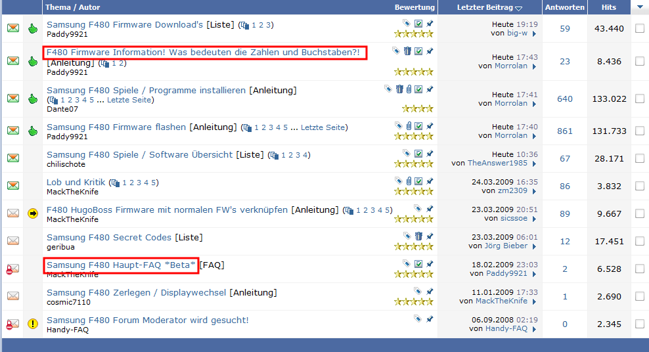Click the four-star rating on Spiele / Programme installieren

[417, 109]
